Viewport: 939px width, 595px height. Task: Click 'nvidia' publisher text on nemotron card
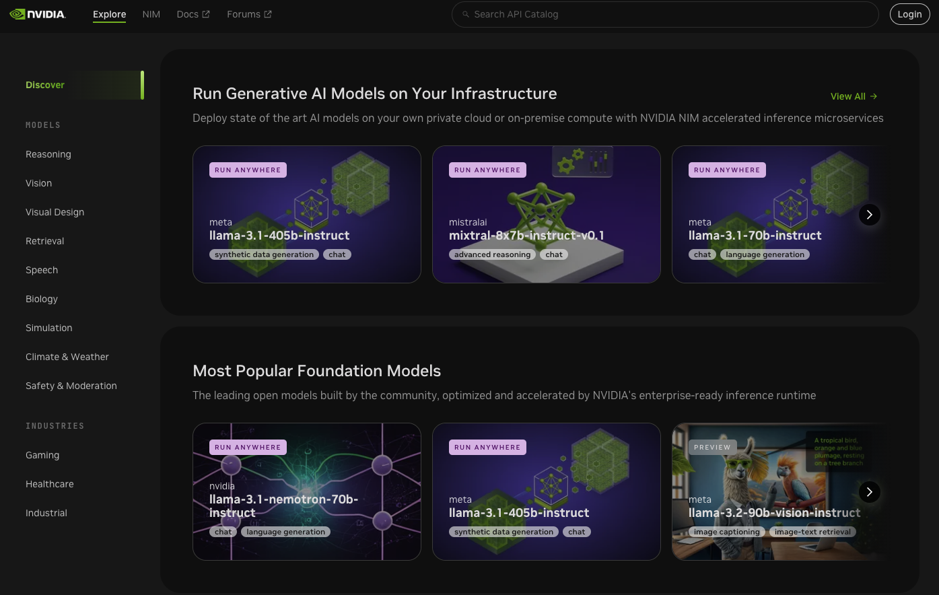coord(222,486)
